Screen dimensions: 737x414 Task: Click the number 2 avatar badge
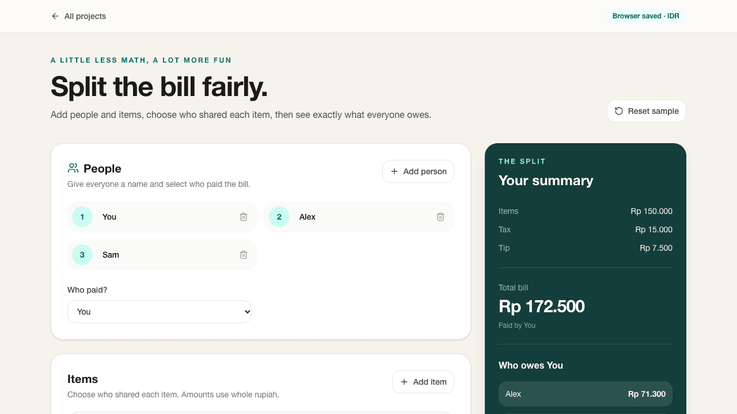click(279, 217)
